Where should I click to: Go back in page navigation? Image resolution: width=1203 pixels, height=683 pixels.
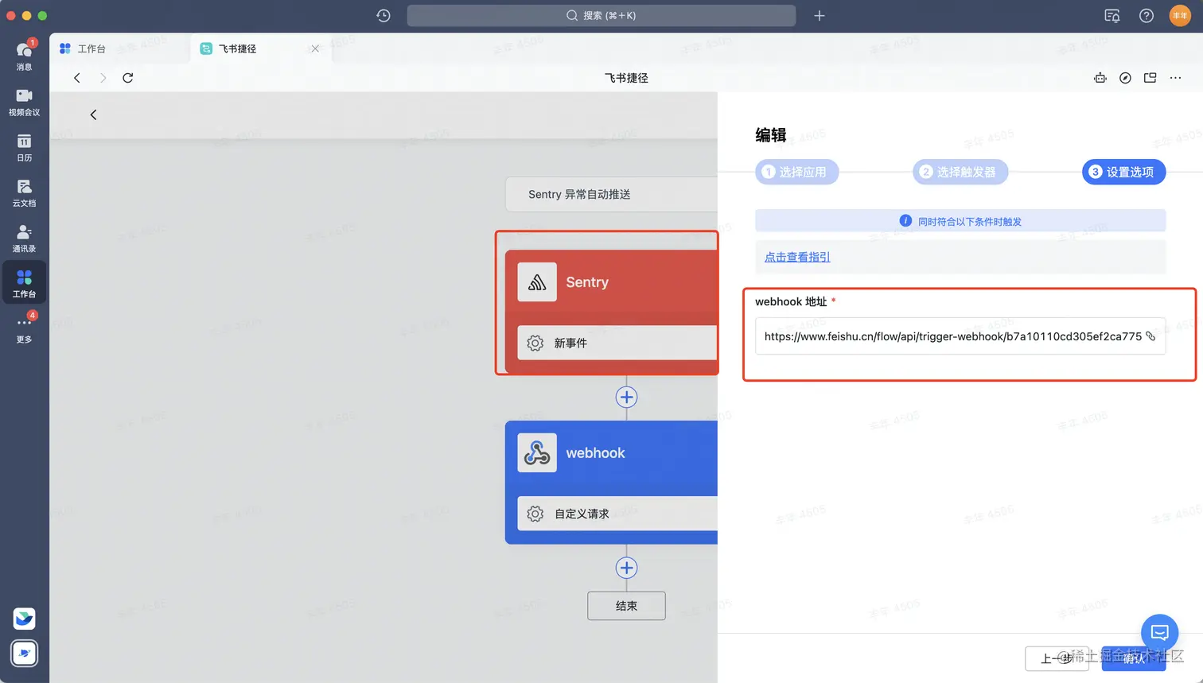pyautogui.click(x=77, y=78)
